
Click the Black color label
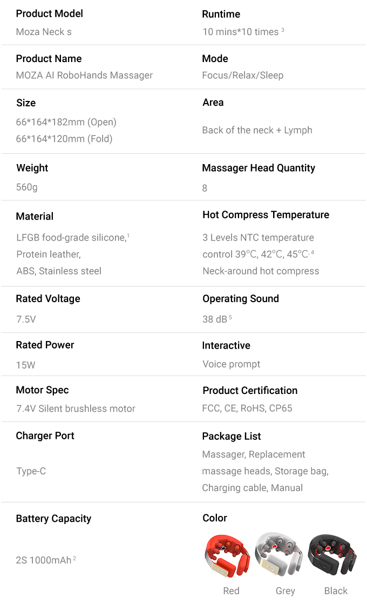[x=336, y=590]
